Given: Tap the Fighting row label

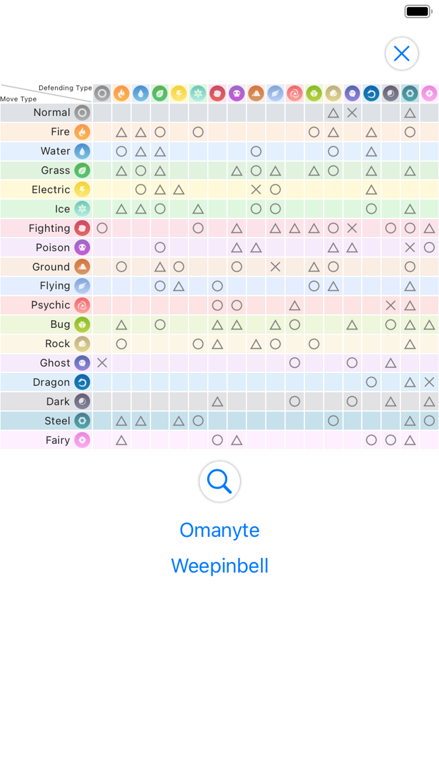Looking at the screenshot, I should (49, 228).
